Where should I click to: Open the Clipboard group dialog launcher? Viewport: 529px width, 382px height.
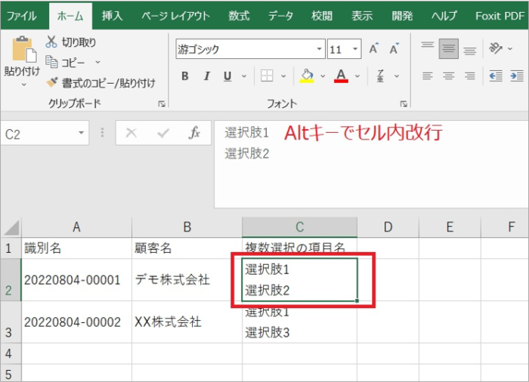(x=162, y=104)
